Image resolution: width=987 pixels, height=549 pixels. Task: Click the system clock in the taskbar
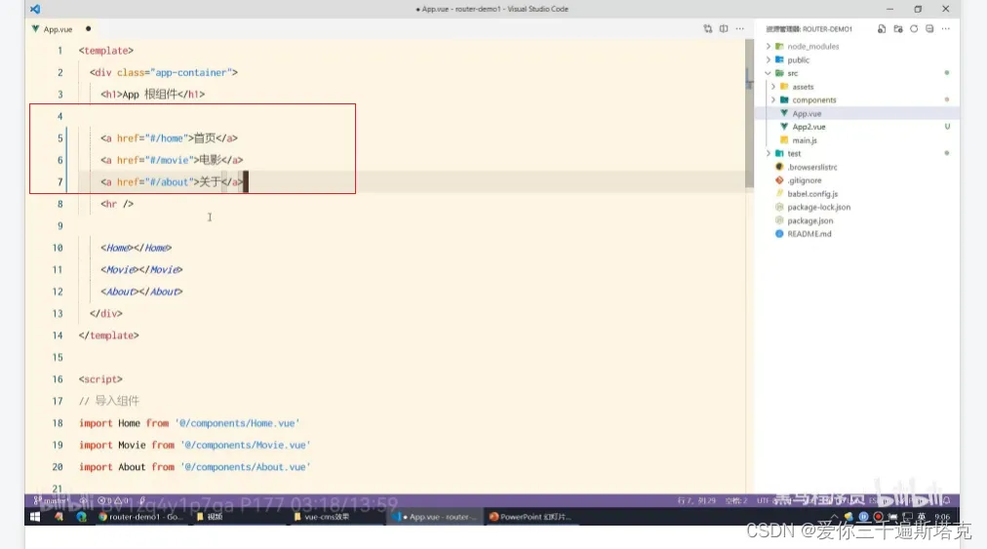tap(942, 517)
